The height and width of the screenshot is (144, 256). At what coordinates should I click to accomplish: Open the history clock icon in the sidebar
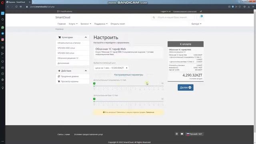[x=3, y=74]
